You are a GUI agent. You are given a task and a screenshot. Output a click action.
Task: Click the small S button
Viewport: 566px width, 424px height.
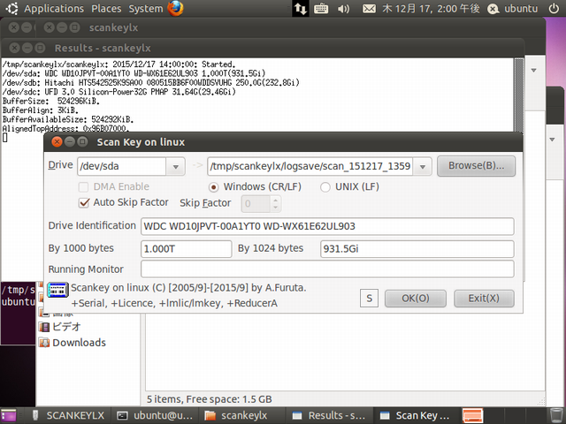click(x=369, y=299)
